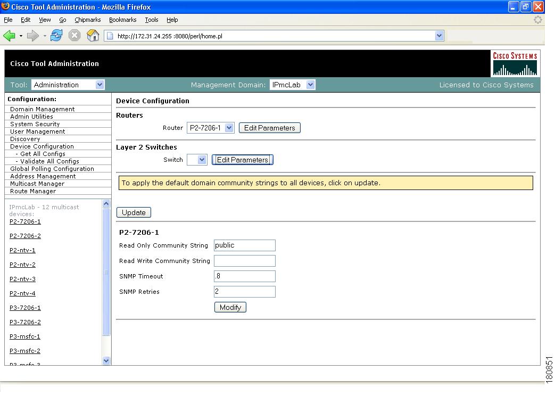This screenshot has width=555, height=395.
Task: Click the SNMP Retries field
Action: point(245,292)
